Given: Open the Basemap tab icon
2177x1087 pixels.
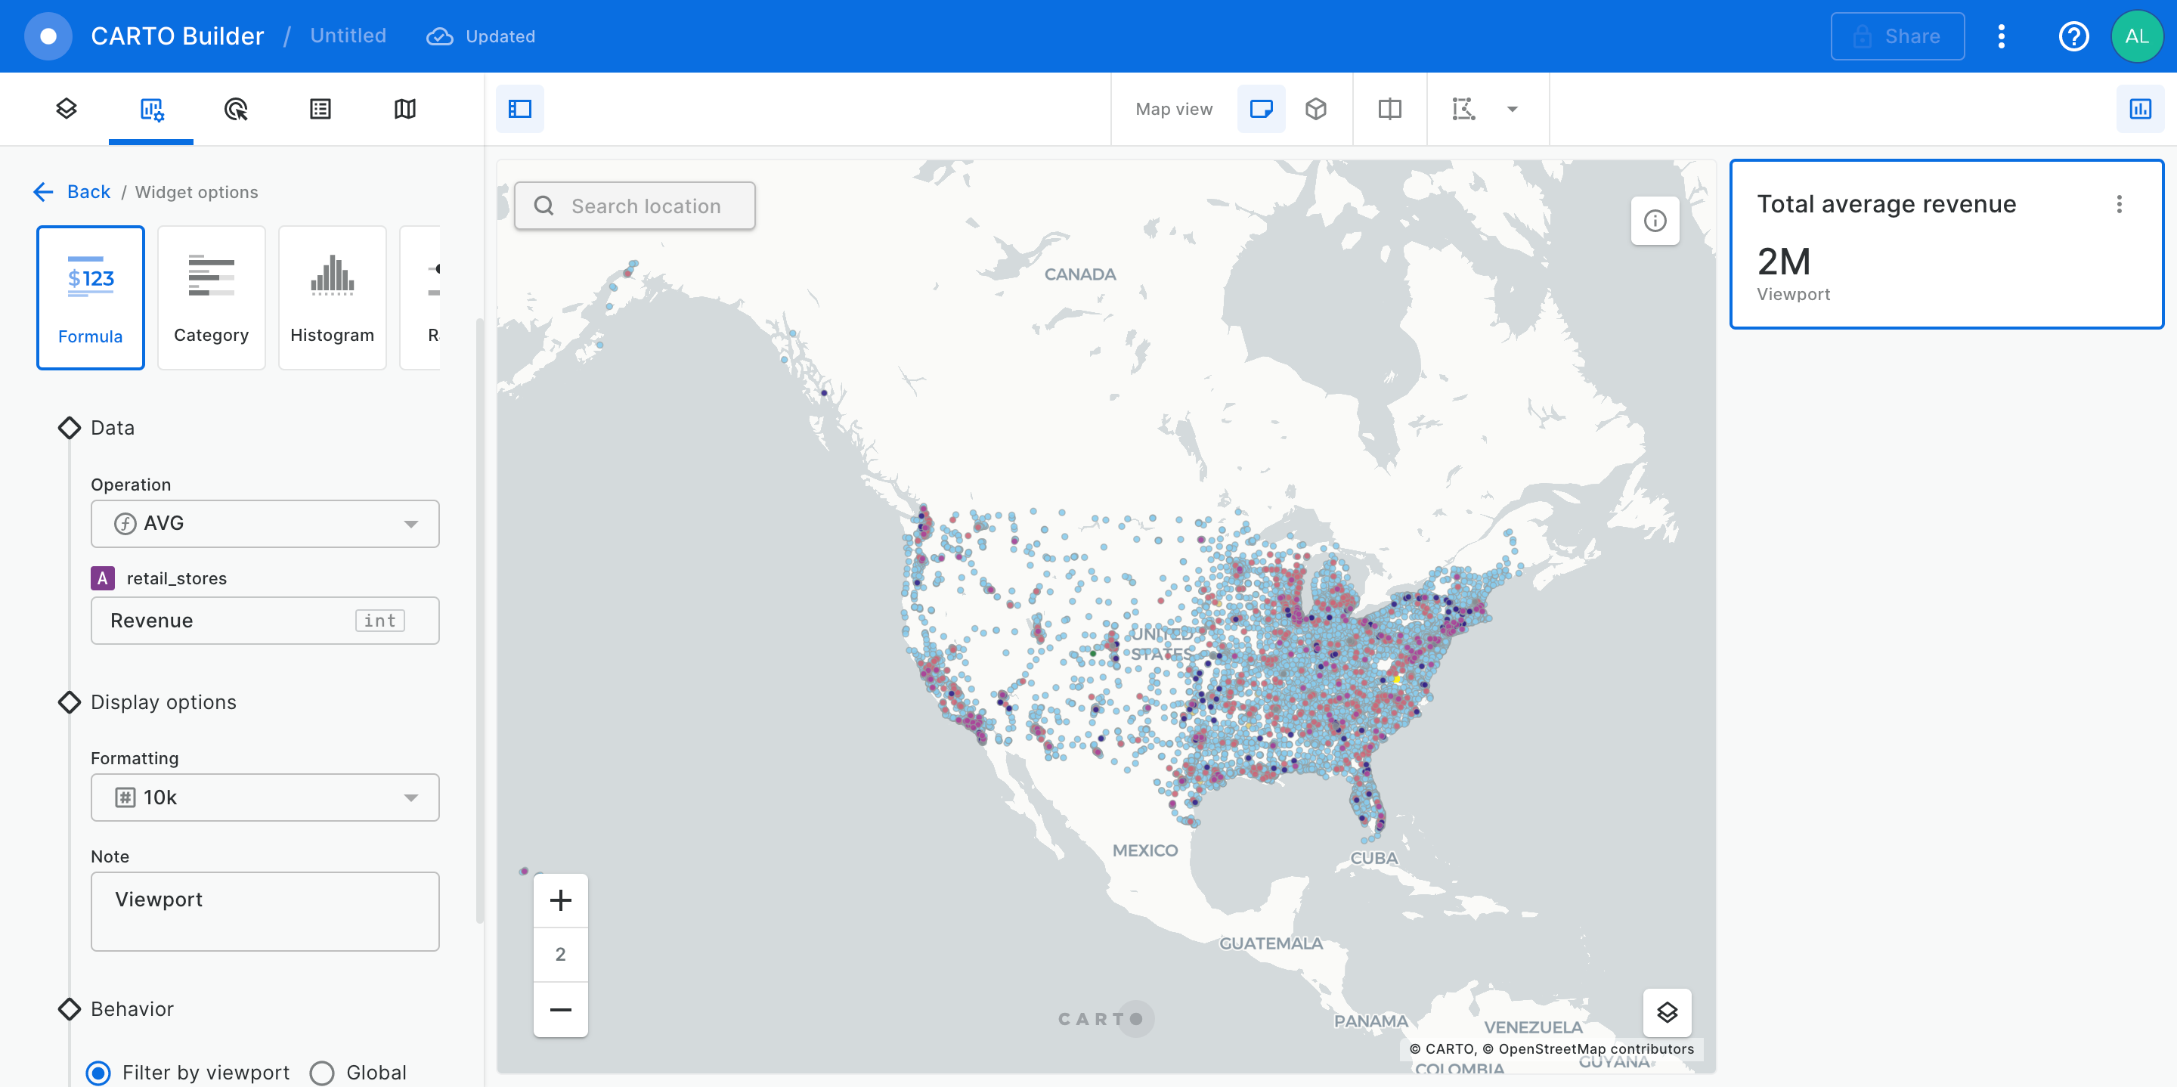Looking at the screenshot, I should click(405, 109).
